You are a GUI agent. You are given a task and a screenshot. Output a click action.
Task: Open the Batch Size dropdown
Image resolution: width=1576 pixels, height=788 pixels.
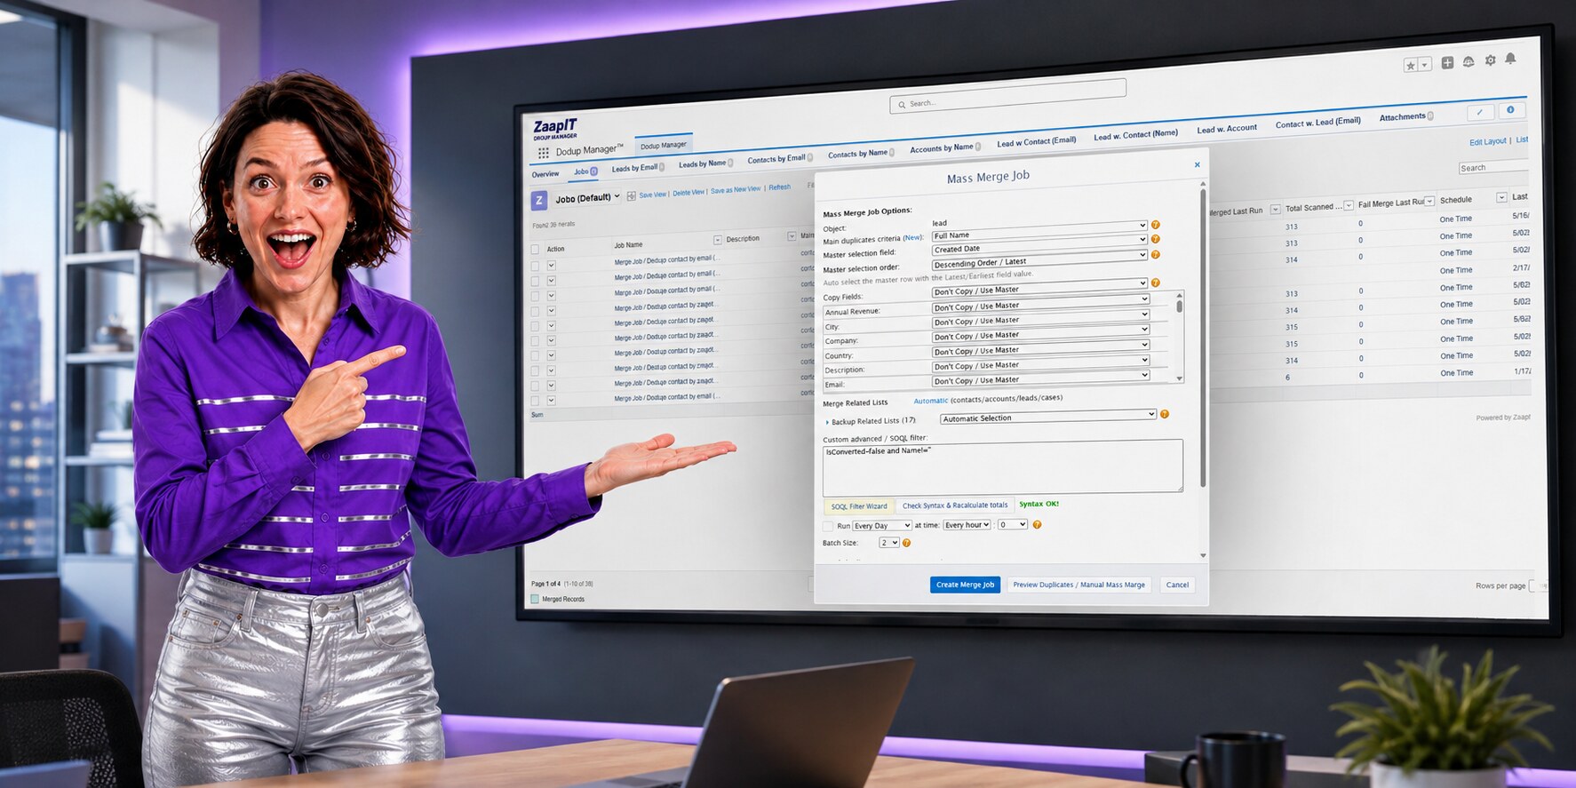pyautogui.click(x=889, y=543)
